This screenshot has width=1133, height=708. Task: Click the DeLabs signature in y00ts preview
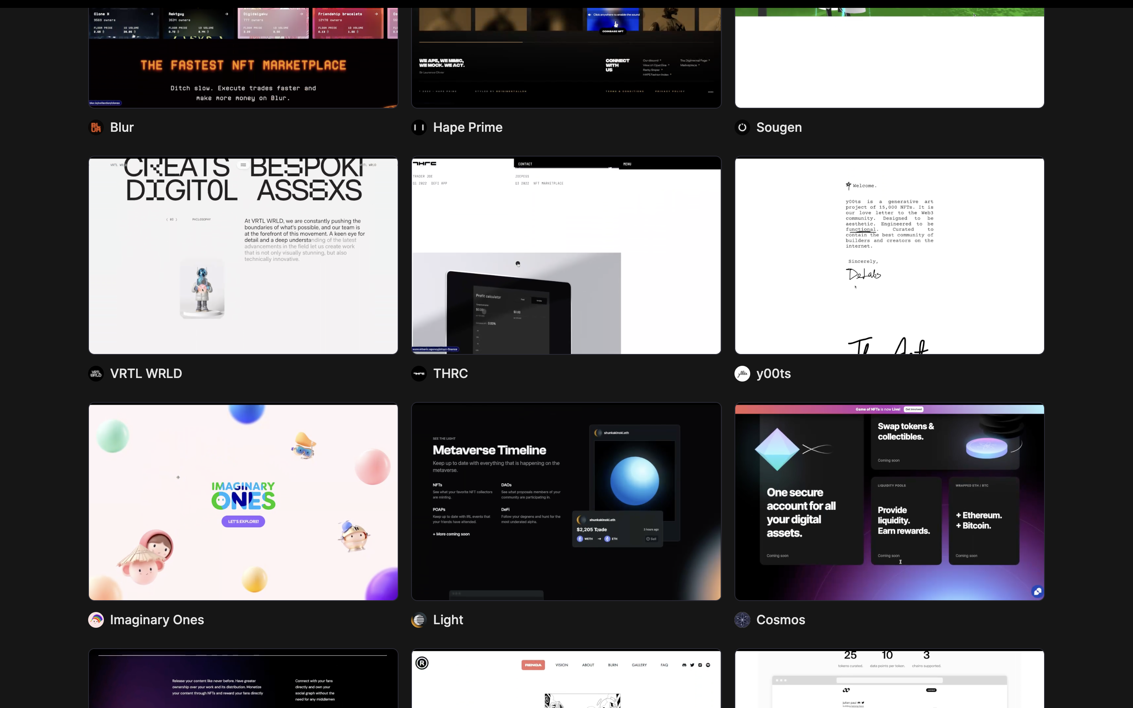(864, 274)
